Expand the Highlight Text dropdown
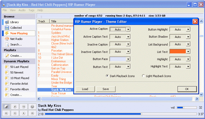The image size is (205, 119). click(x=188, y=67)
